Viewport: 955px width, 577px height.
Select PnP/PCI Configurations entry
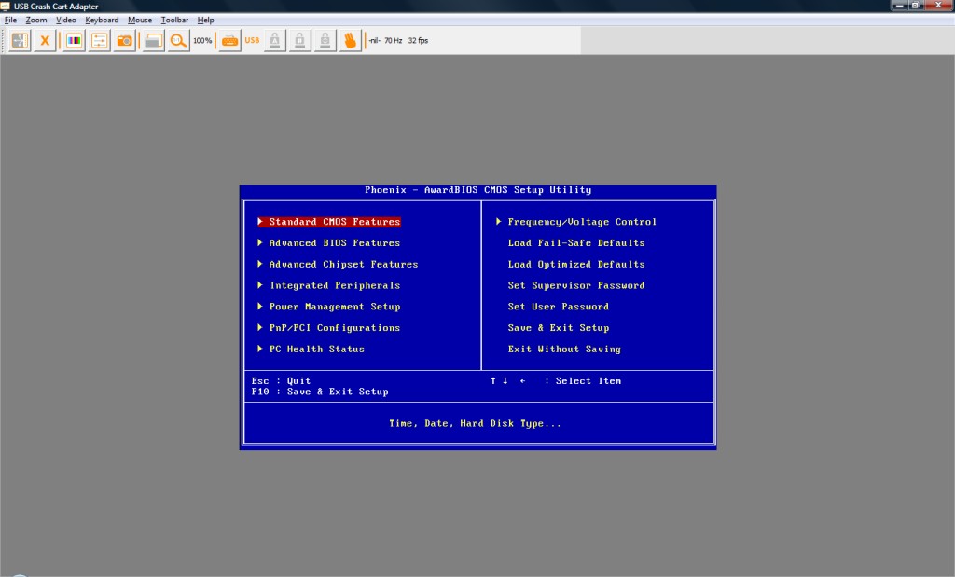[x=335, y=328]
